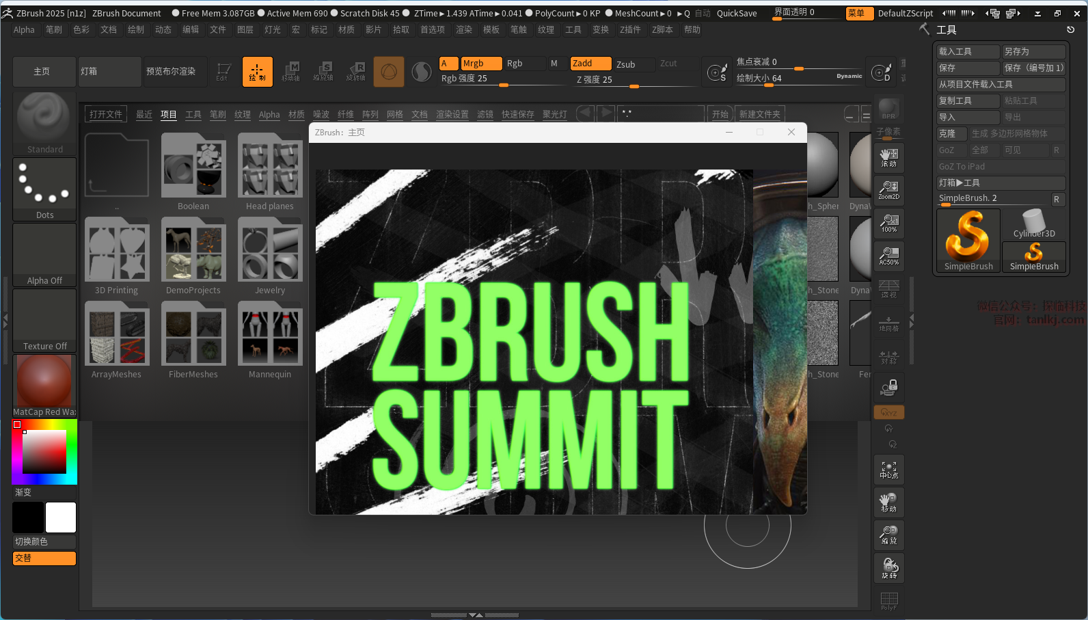Open the Dots stroke type selector
1088x620 pixels.
pyautogui.click(x=44, y=189)
